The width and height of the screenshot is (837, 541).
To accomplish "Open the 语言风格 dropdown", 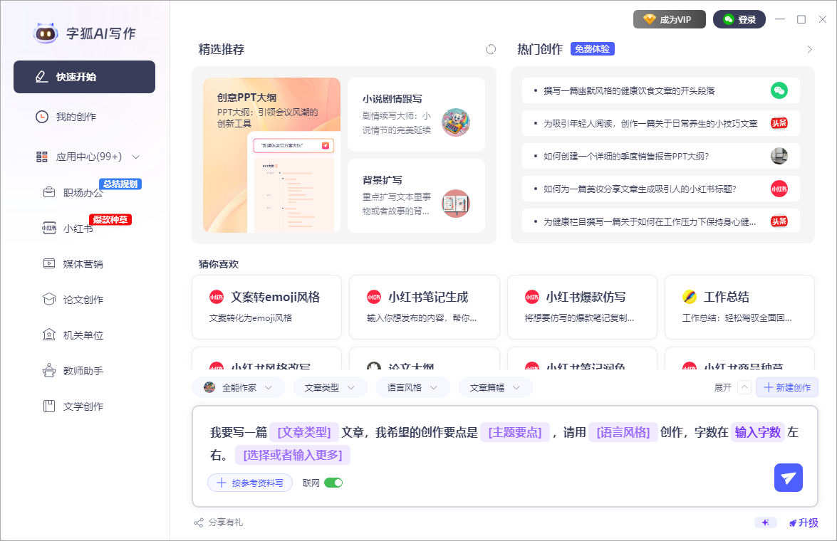I will coord(412,387).
